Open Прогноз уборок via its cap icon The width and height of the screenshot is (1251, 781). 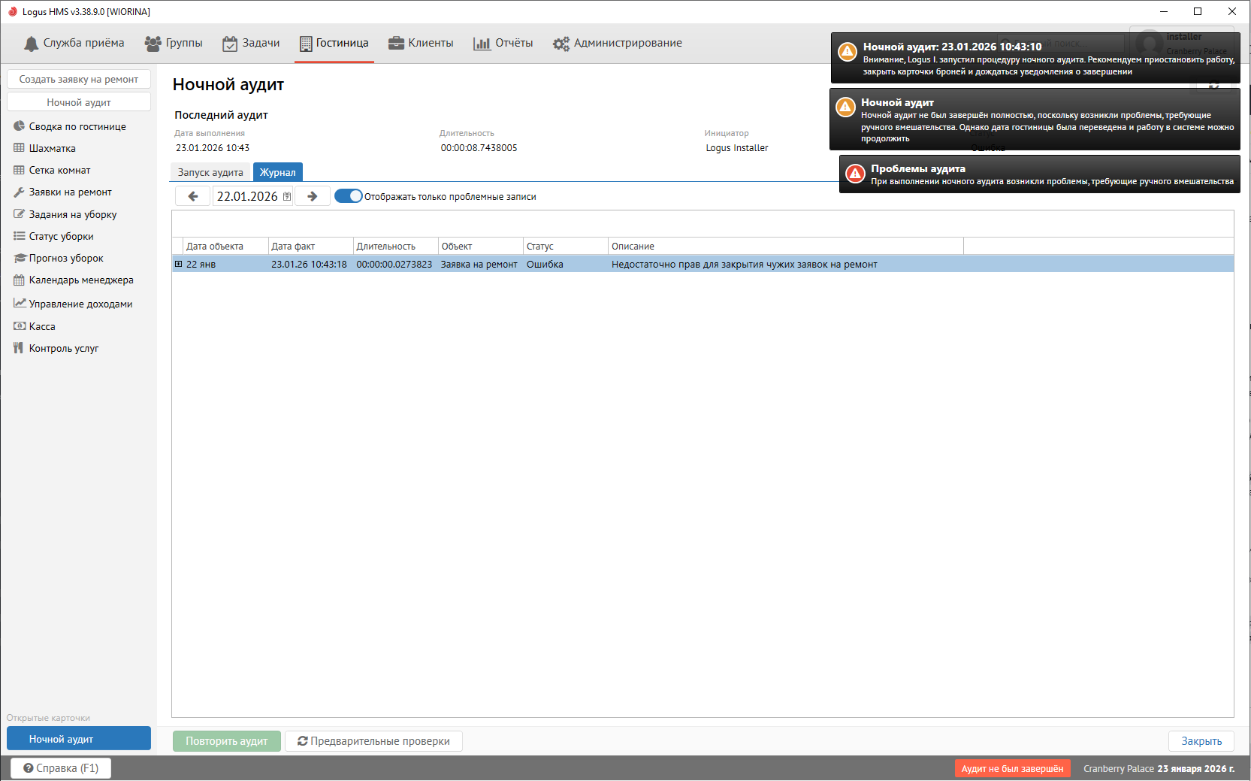pyautogui.click(x=20, y=258)
